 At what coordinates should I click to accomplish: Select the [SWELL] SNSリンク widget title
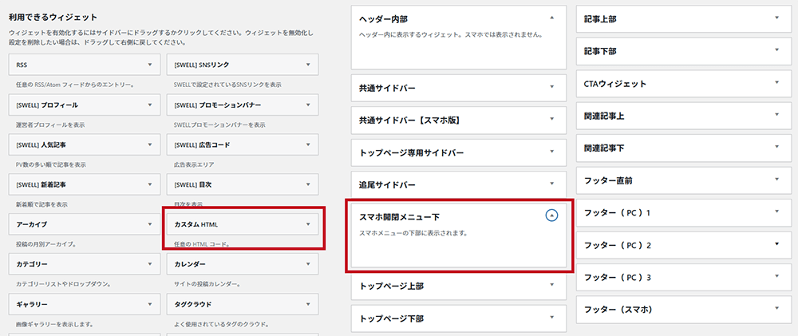[202, 65]
